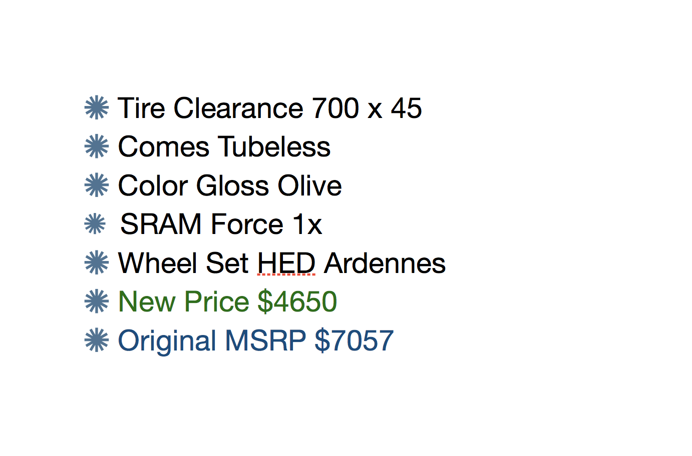Click the word Original in blue text

pos(167,341)
